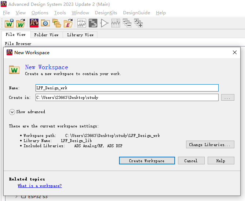
Task: Open the Help menu
Action: [161, 13]
